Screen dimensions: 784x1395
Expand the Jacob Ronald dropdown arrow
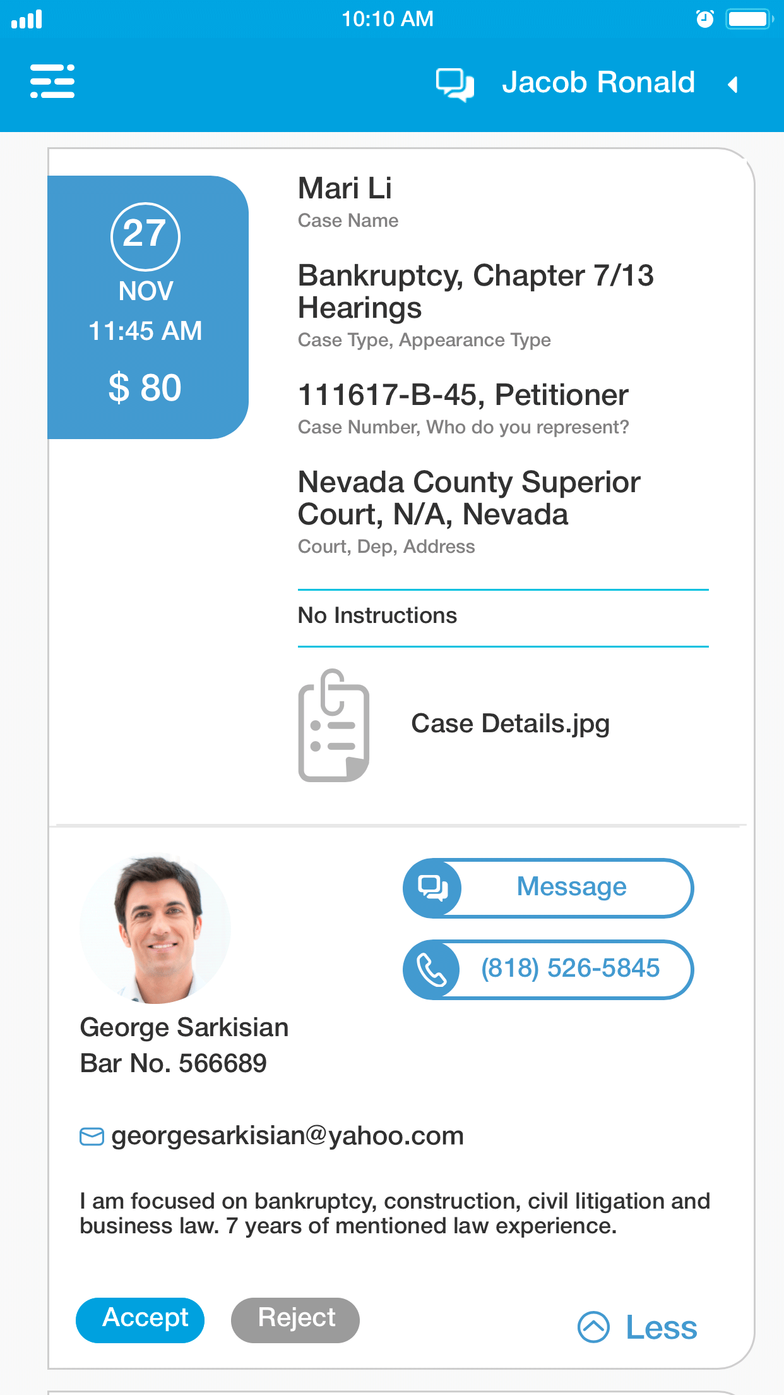click(733, 84)
